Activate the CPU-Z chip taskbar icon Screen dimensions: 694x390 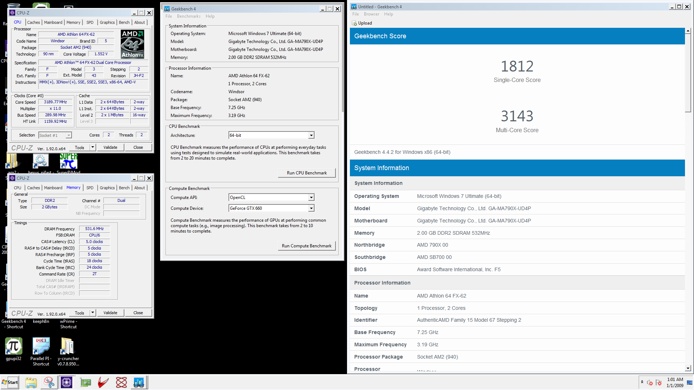[67, 382]
